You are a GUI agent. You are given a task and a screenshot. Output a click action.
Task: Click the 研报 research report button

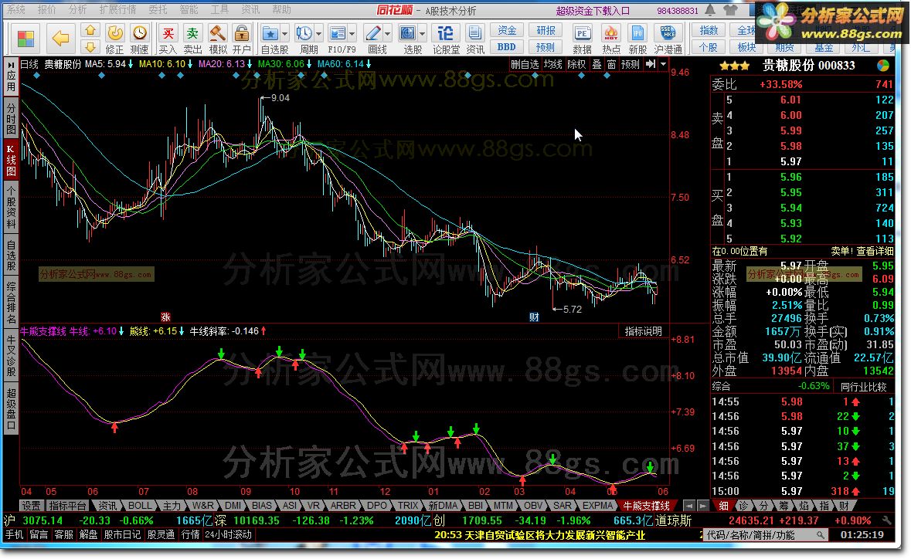coord(546,30)
